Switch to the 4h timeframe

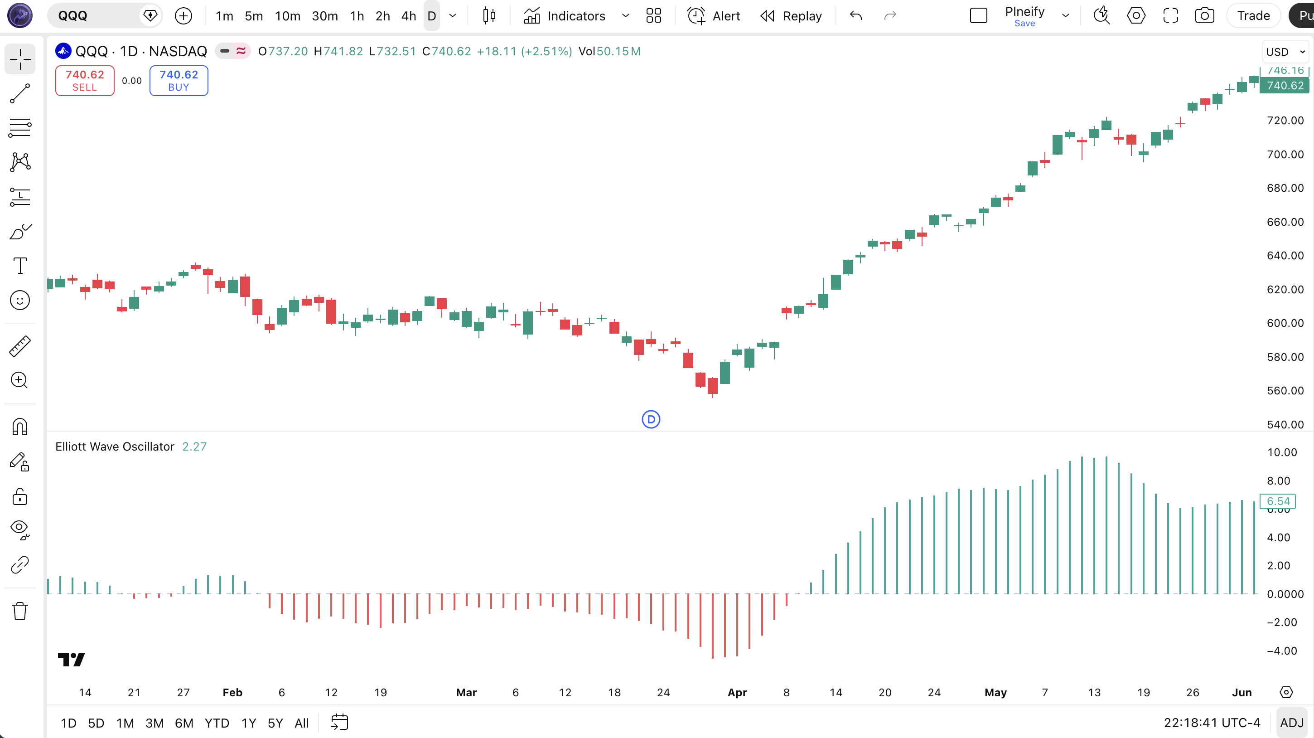(409, 16)
